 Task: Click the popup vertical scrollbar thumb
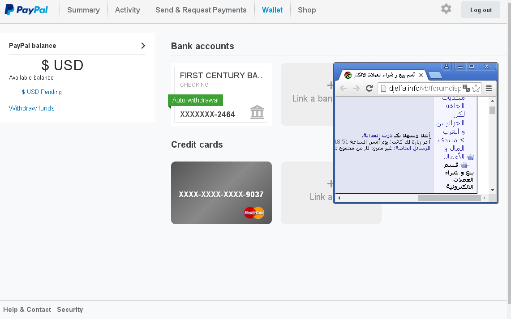pos(493,110)
